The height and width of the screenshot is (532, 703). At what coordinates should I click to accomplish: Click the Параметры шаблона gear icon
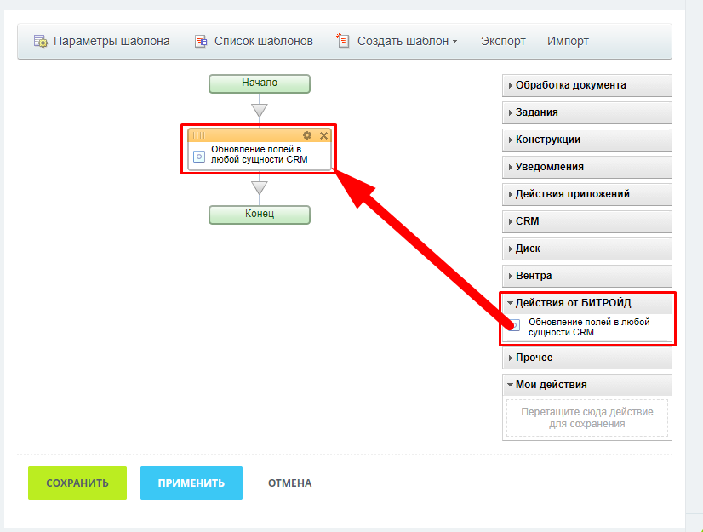[40, 41]
